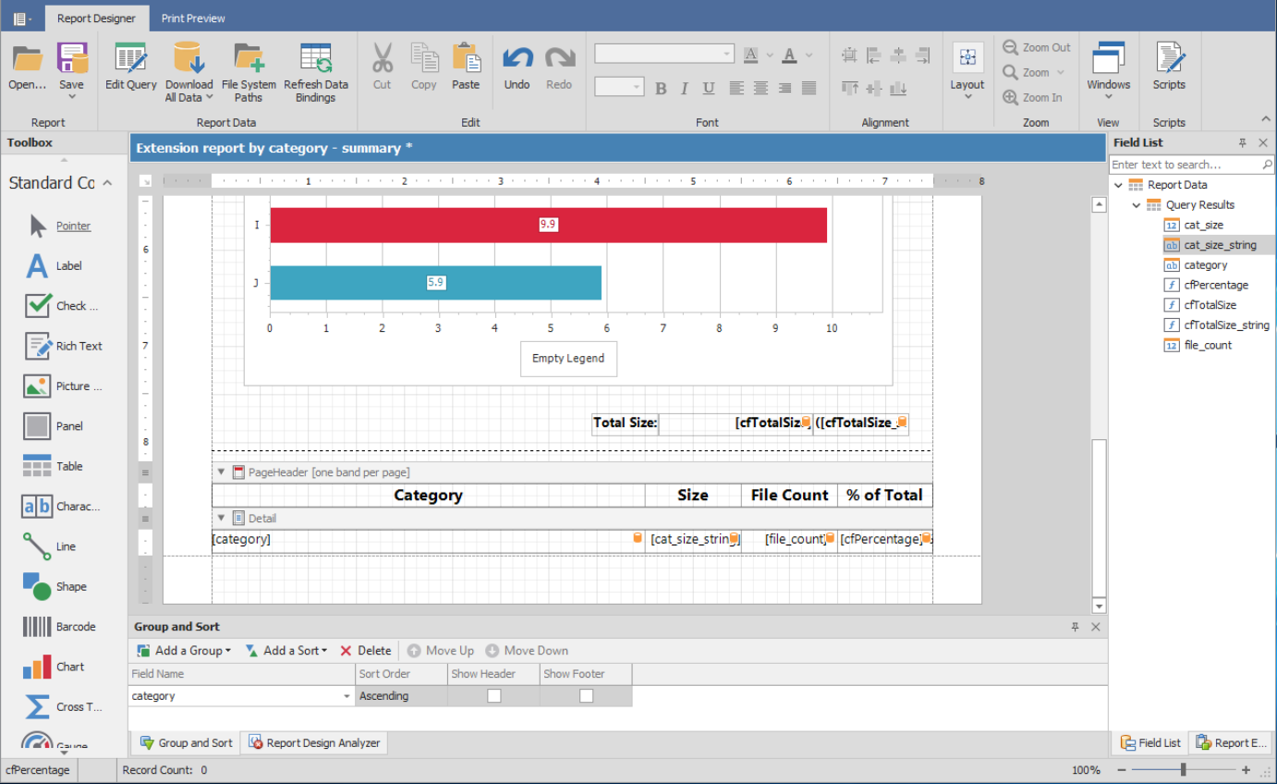Pick the Chart control from Toolbox
Viewport: 1277px width, 784px height.
coord(37,667)
